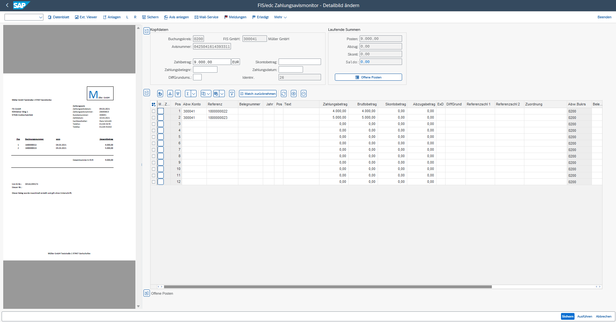The width and height of the screenshot is (616, 322).
Task: Click the document viewer scroll-up arrow
Action: [138, 28]
